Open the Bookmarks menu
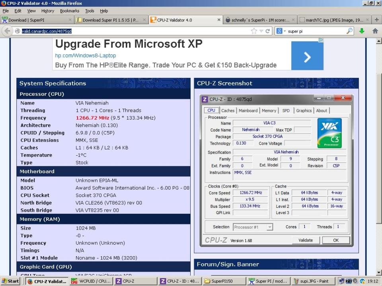 click(x=69, y=11)
